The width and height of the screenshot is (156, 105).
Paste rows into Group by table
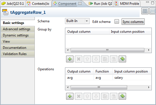click(114, 59)
